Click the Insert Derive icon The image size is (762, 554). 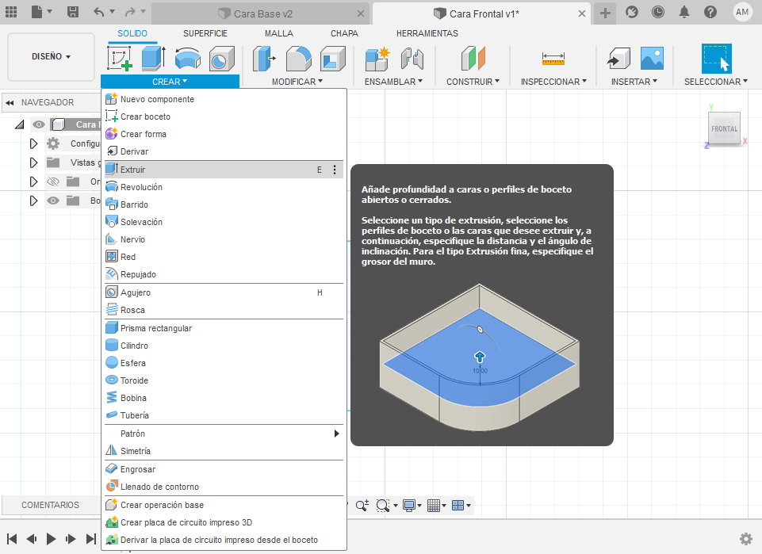click(x=618, y=59)
